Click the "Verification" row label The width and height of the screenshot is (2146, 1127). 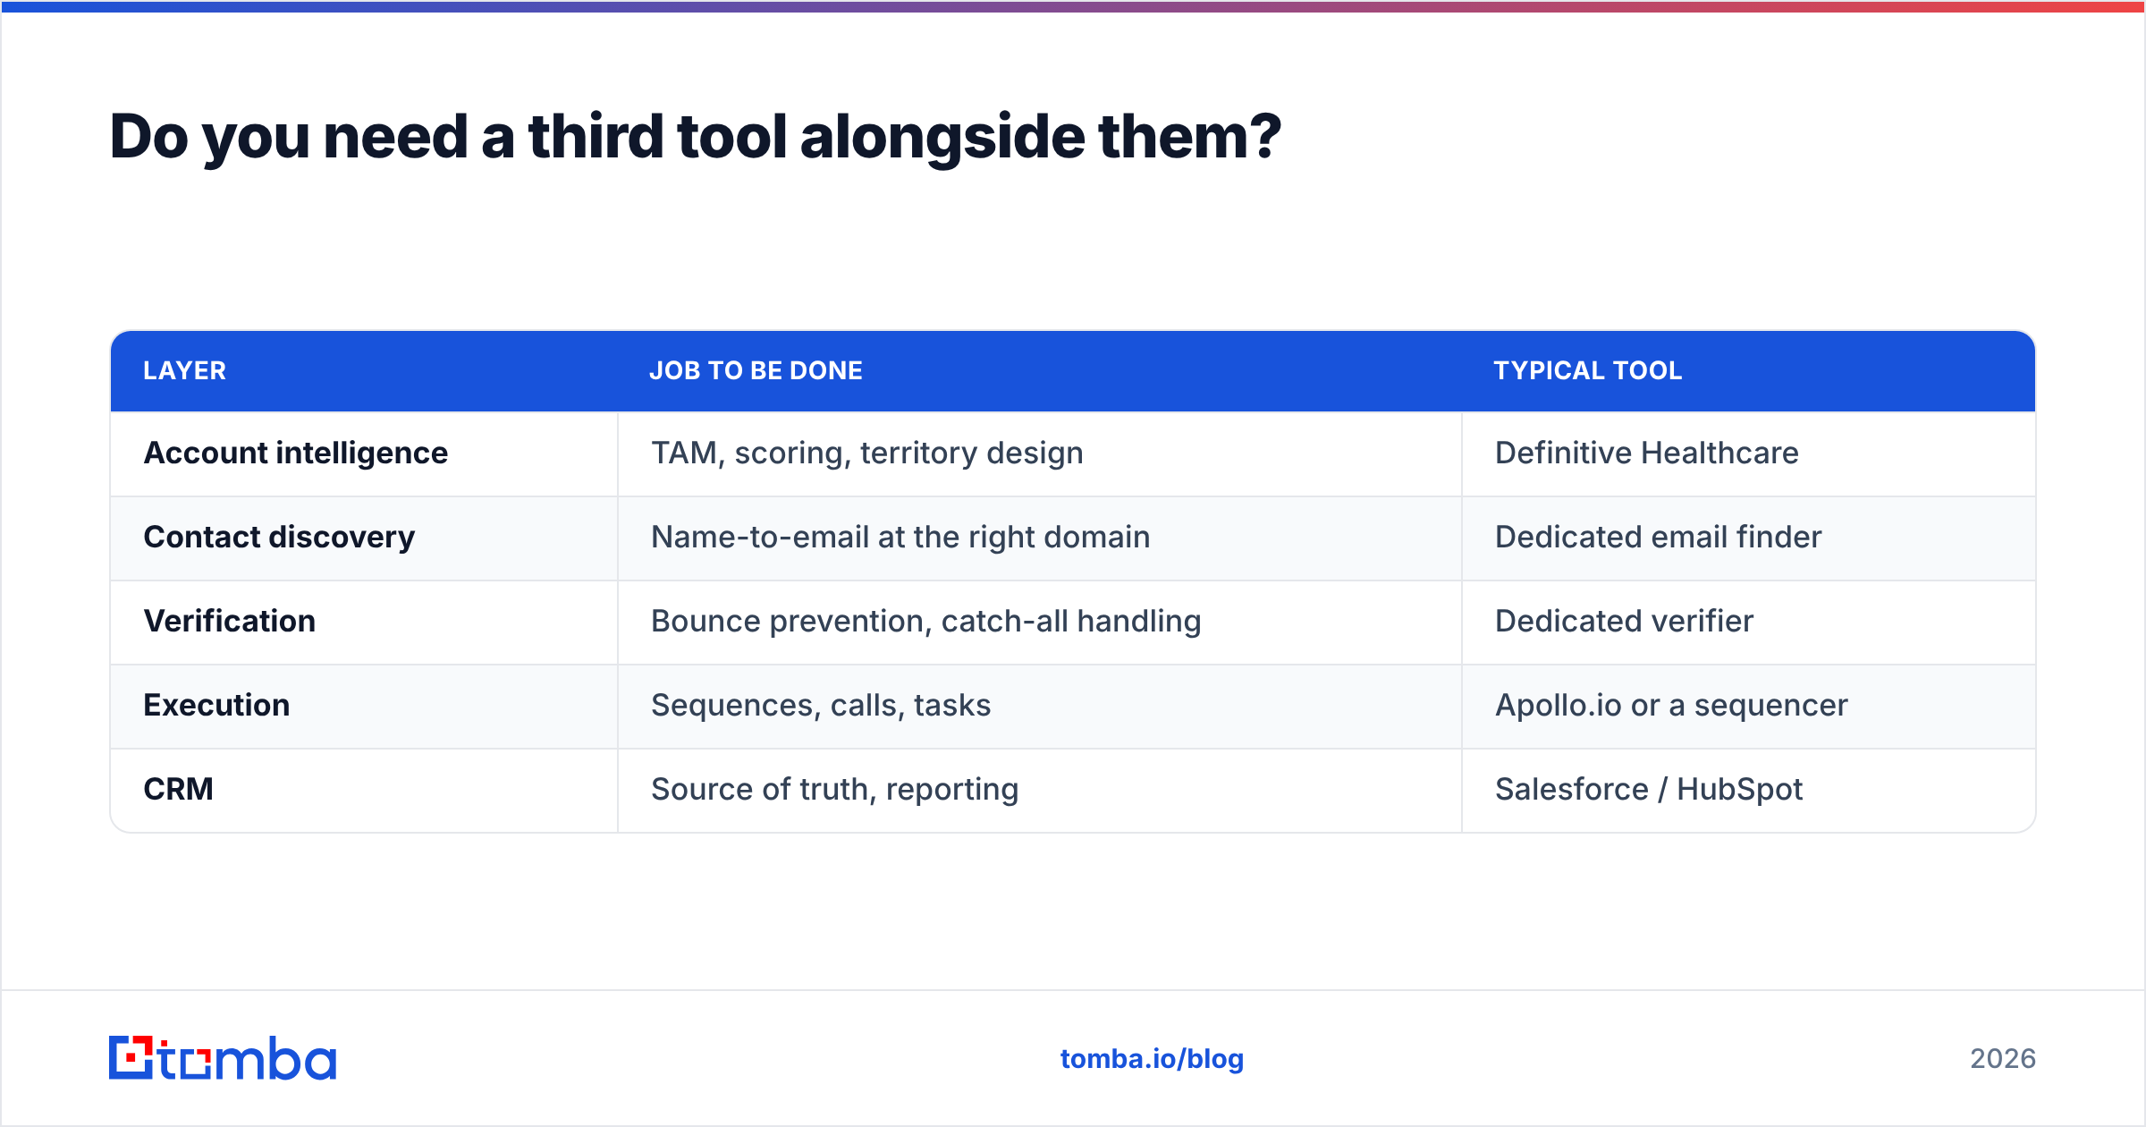pos(230,621)
